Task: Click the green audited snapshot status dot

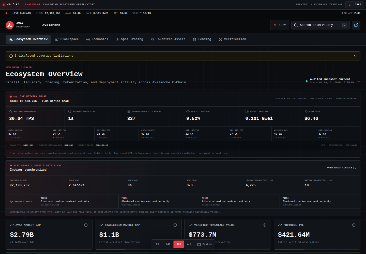Action: pyautogui.click(x=307, y=81)
